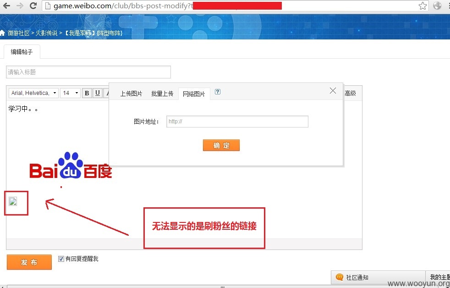Go forward with the browser forward arrow

coord(20,6)
